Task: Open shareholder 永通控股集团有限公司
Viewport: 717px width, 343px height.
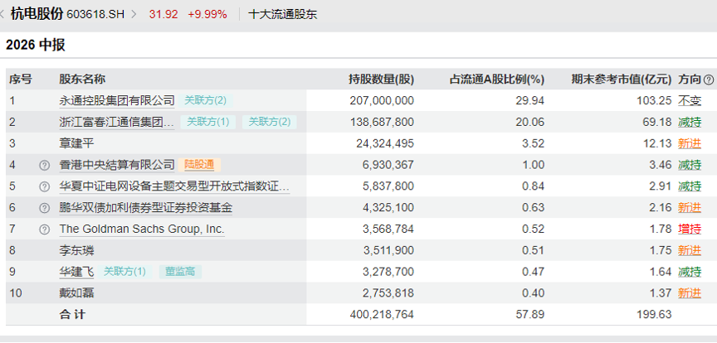Action: click(x=117, y=100)
